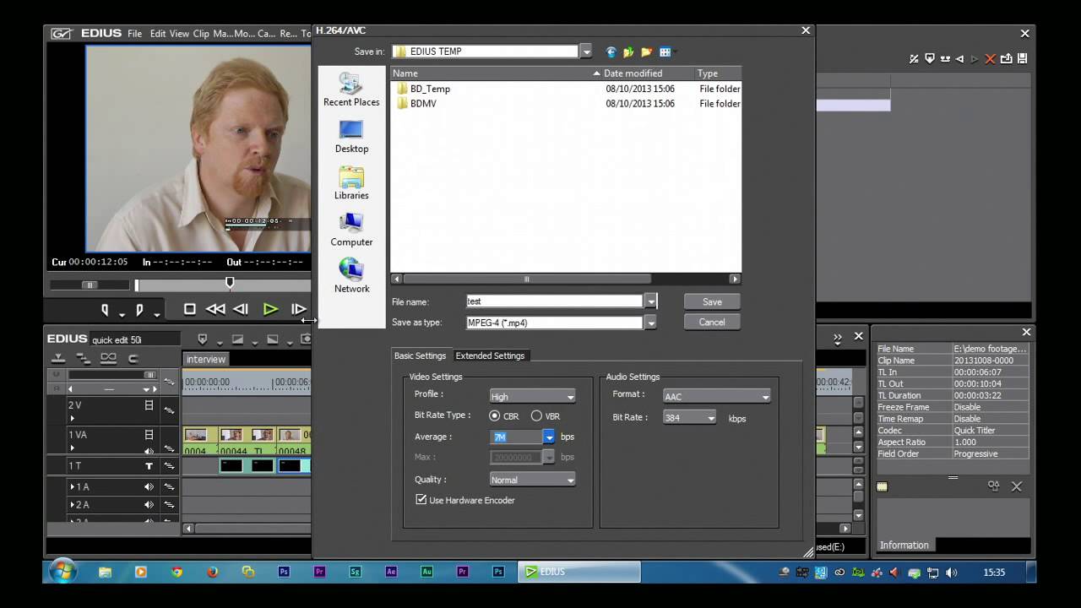This screenshot has width=1081, height=608.
Task: Sort files by Name column header
Action: coord(496,73)
